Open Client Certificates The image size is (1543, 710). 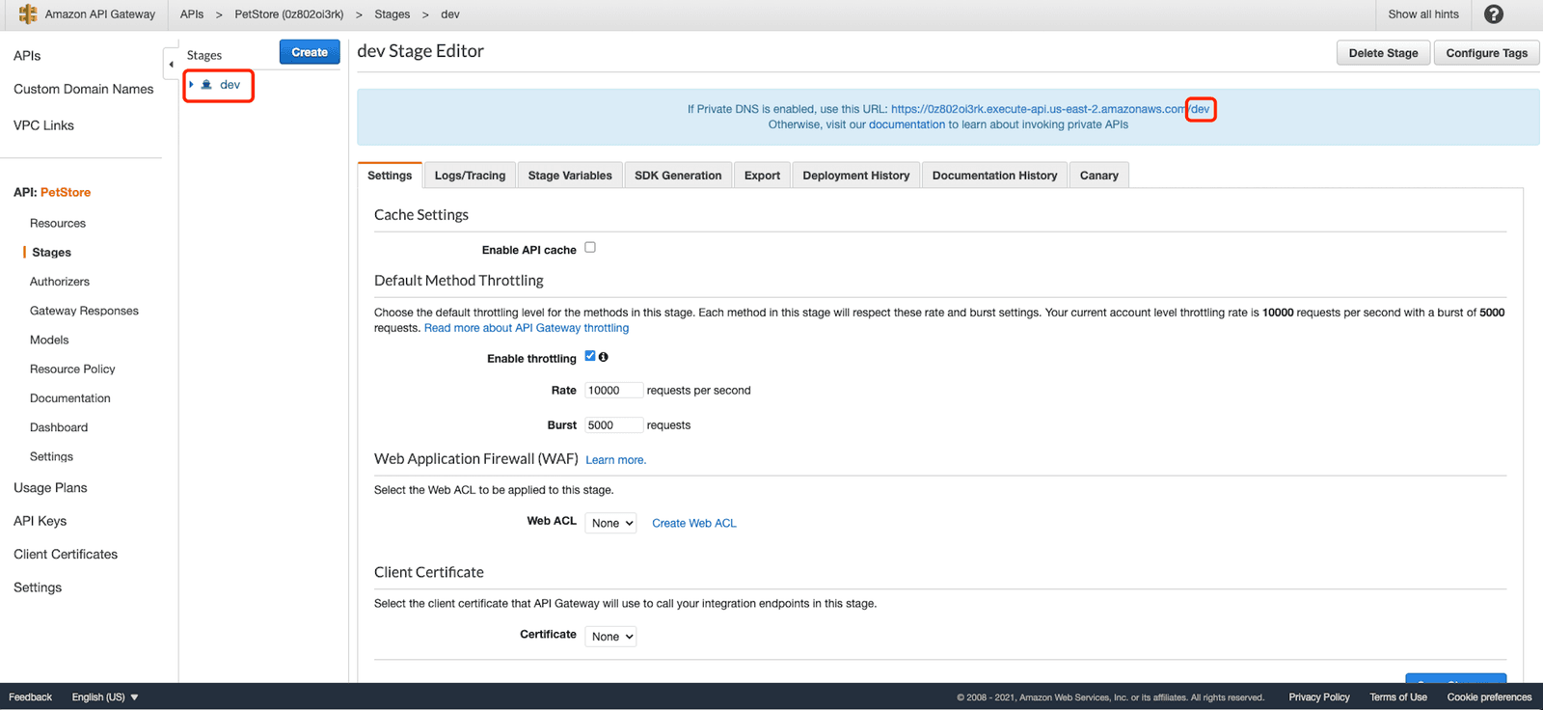pos(66,554)
